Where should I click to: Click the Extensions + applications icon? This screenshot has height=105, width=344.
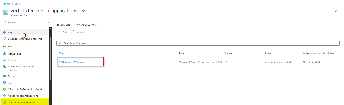(x=4, y=102)
